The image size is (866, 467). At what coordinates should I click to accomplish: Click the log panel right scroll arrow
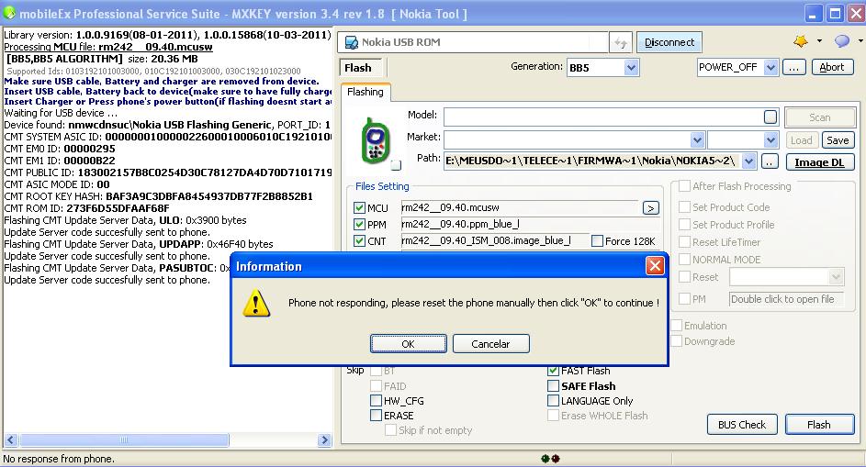coord(325,440)
